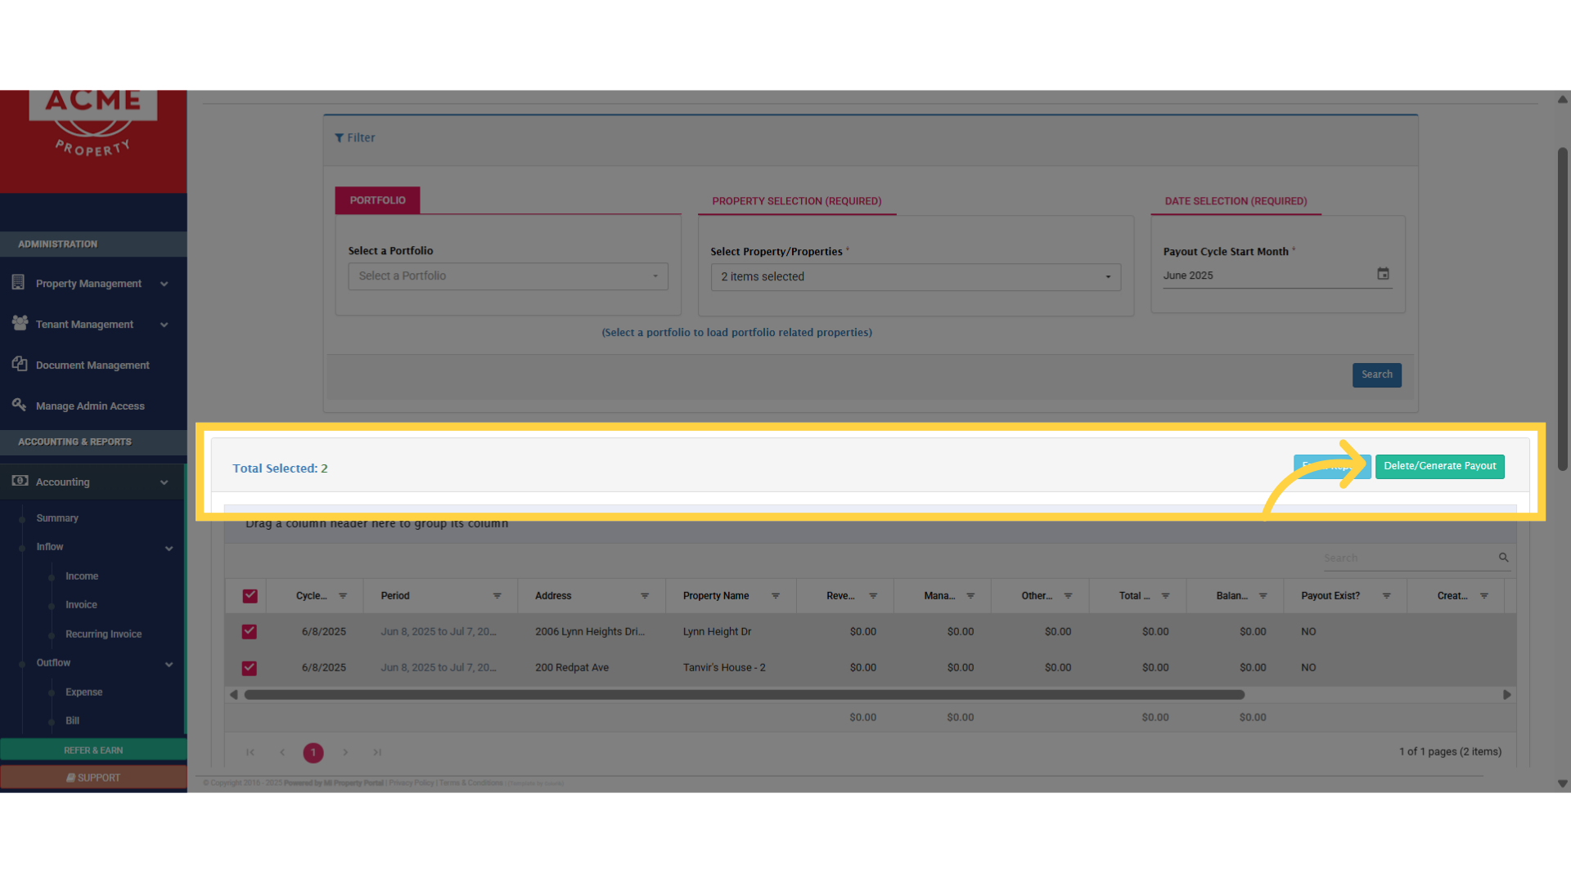Screen dimensions: 1571x883
Task: Click the page scroll-down arrow
Action: point(1562,783)
